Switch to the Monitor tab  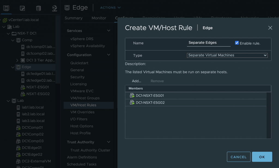click(x=99, y=18)
